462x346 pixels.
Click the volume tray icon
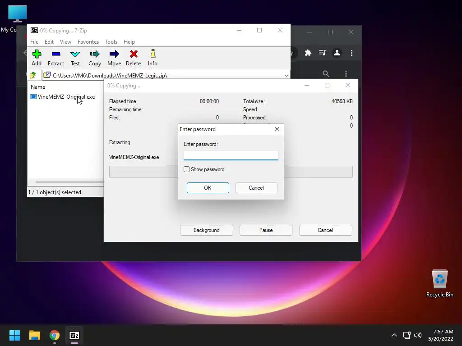(x=418, y=335)
